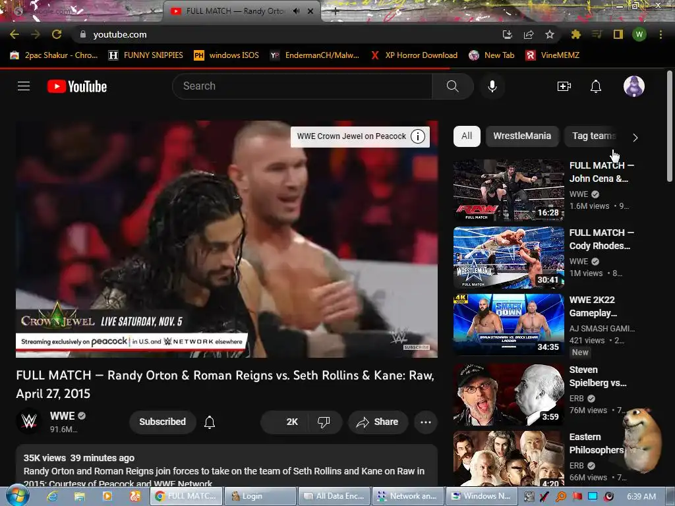Select the WrestleMania filter chip

522,136
